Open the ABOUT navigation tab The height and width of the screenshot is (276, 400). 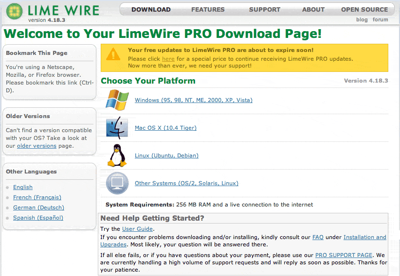tap(313, 9)
